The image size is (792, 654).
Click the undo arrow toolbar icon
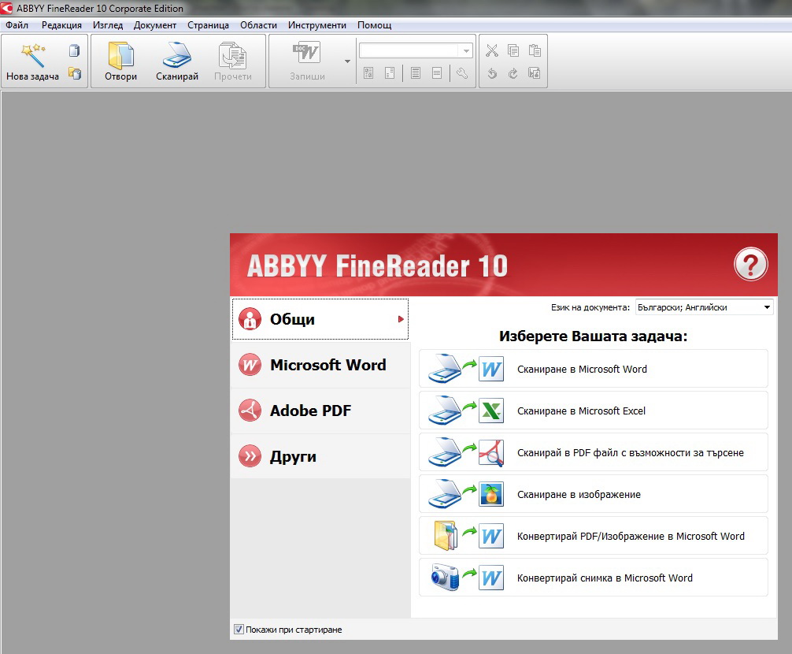coord(492,73)
